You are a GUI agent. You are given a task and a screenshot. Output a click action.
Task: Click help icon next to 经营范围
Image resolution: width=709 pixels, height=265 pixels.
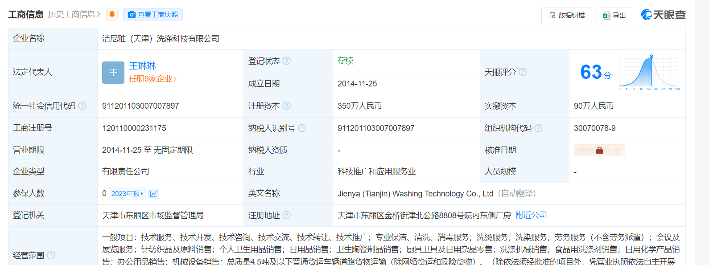(x=51, y=255)
